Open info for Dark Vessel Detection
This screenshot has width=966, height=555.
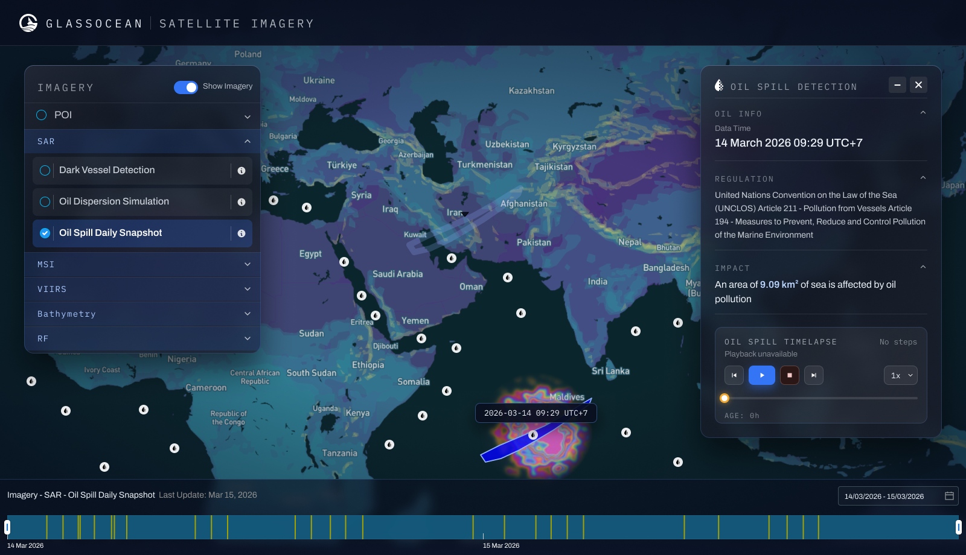pyautogui.click(x=241, y=171)
